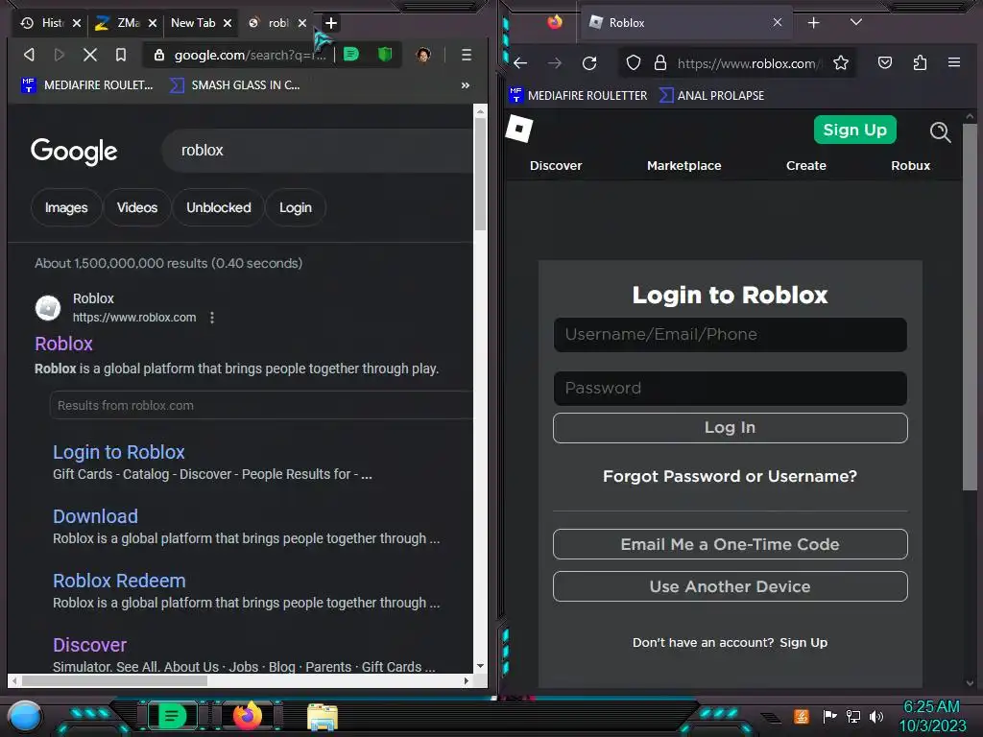The height and width of the screenshot is (737, 983).
Task: Go back in the Brave window
Action: (x=29, y=55)
